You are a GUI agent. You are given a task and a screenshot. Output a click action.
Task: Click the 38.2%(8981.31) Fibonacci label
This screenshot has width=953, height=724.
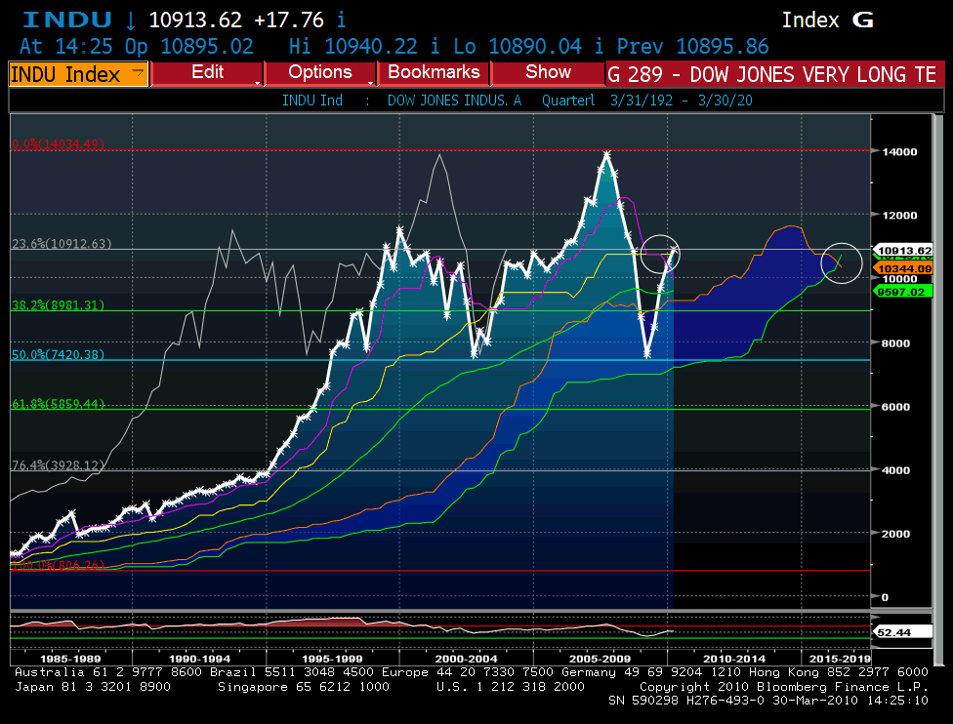59,304
